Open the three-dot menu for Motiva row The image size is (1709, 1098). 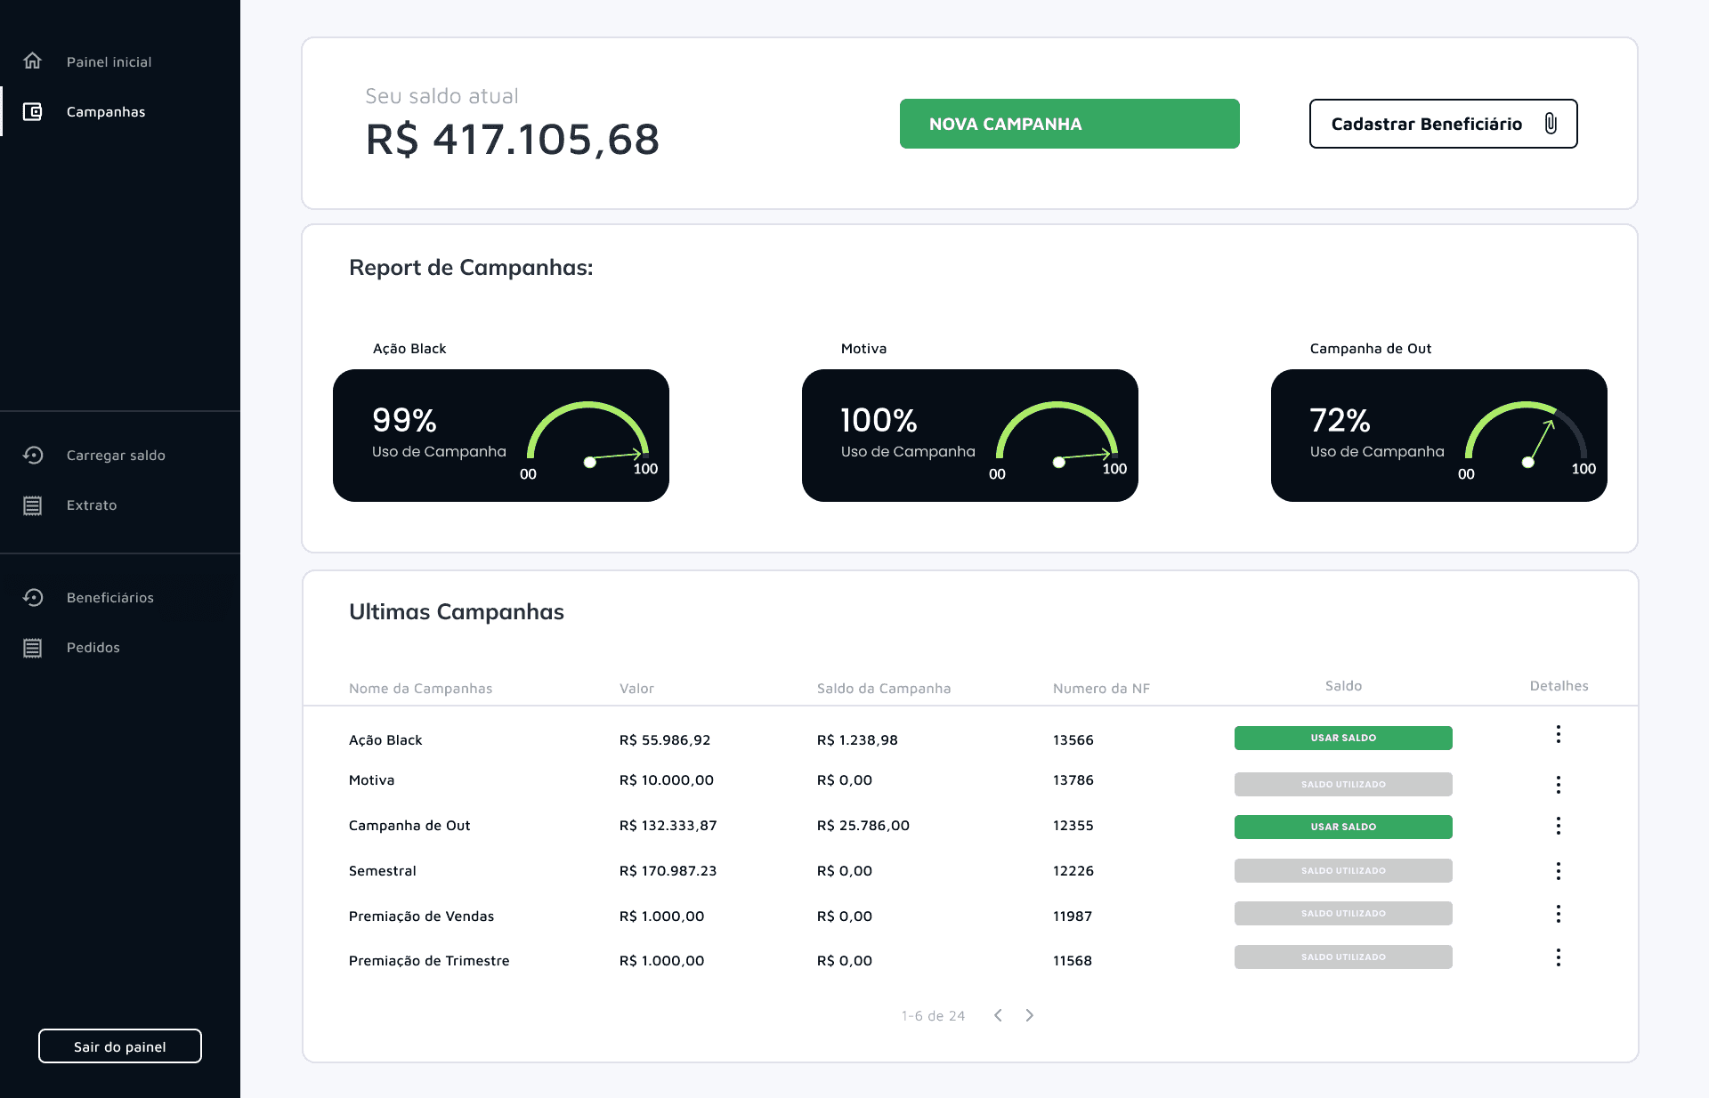click(1559, 785)
